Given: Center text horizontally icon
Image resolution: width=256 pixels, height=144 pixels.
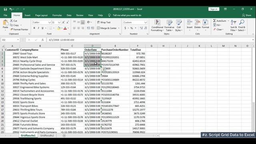Looking at the screenshot, I should (78, 28).
